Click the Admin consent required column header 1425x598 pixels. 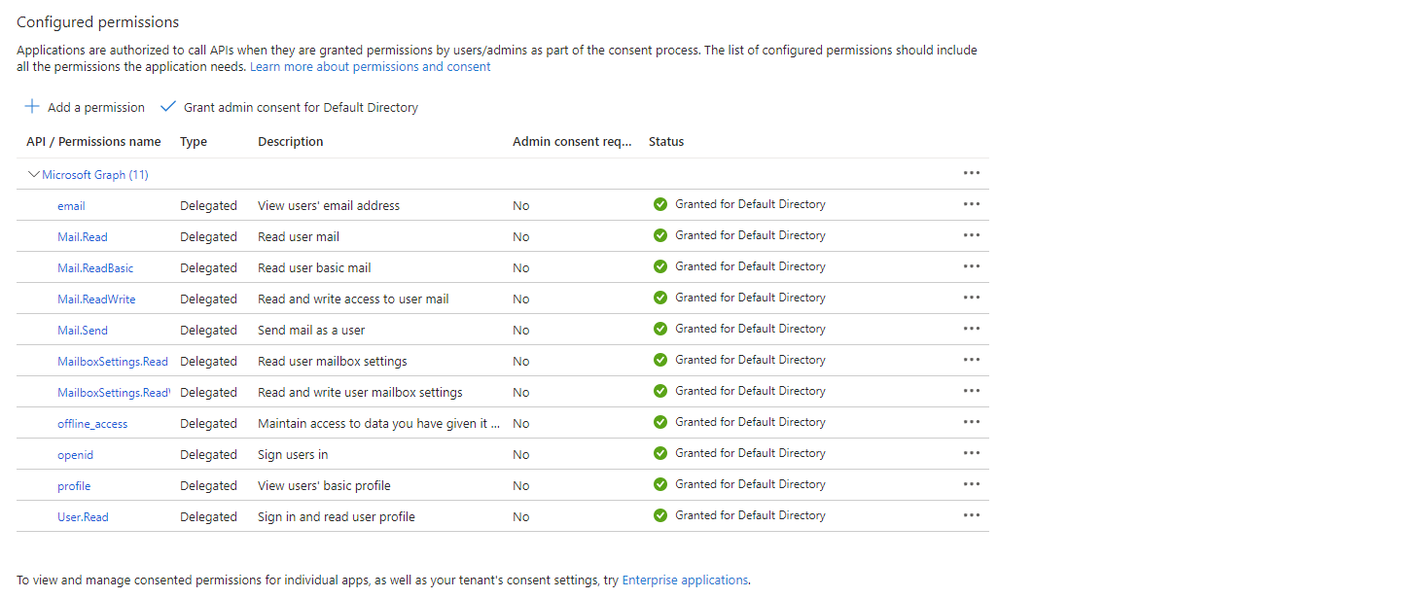click(572, 142)
